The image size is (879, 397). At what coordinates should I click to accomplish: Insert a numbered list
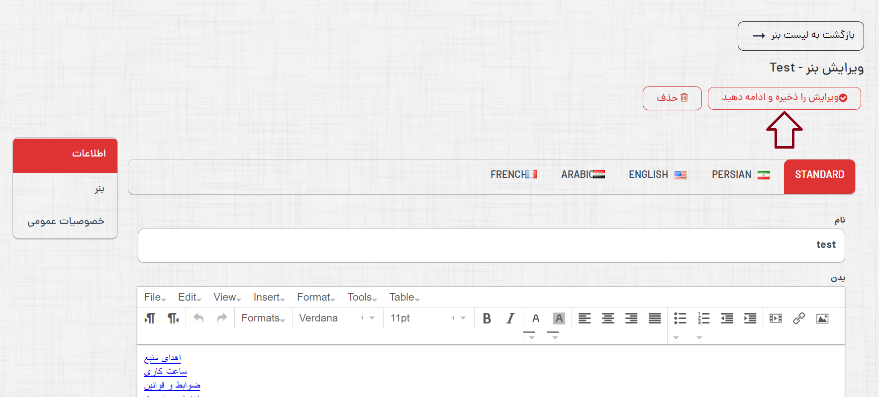click(x=703, y=318)
